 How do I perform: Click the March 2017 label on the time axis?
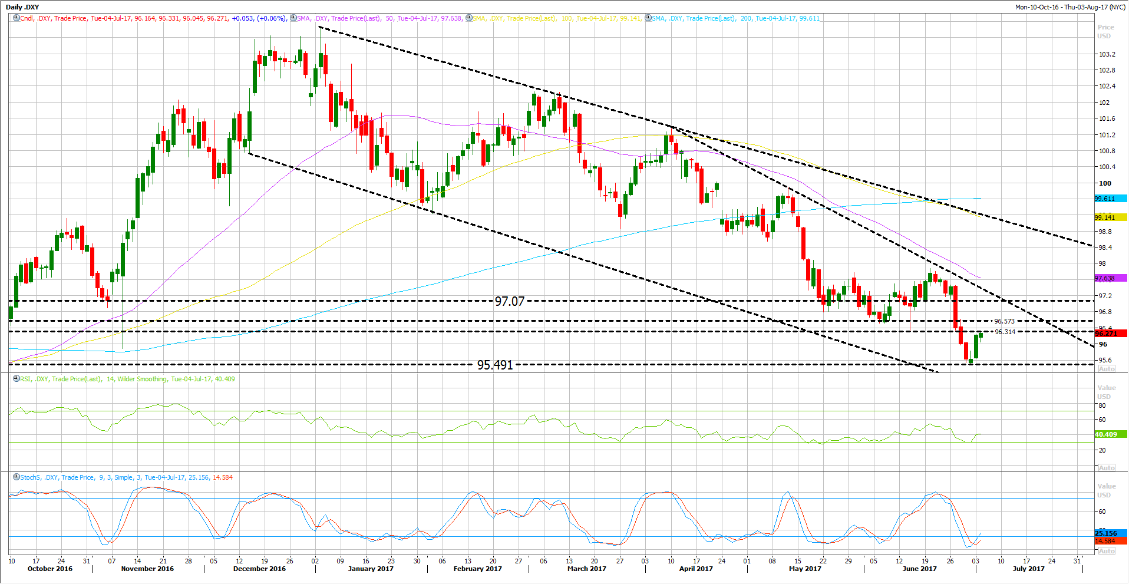click(x=586, y=569)
